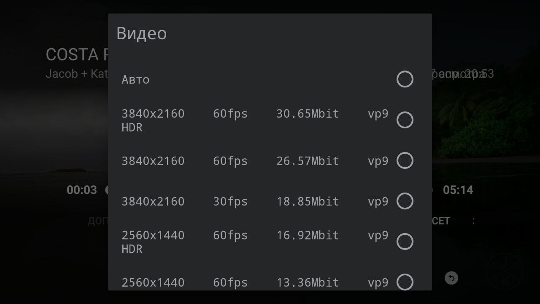Click the seek bar handle near 00:03

(x=107, y=190)
